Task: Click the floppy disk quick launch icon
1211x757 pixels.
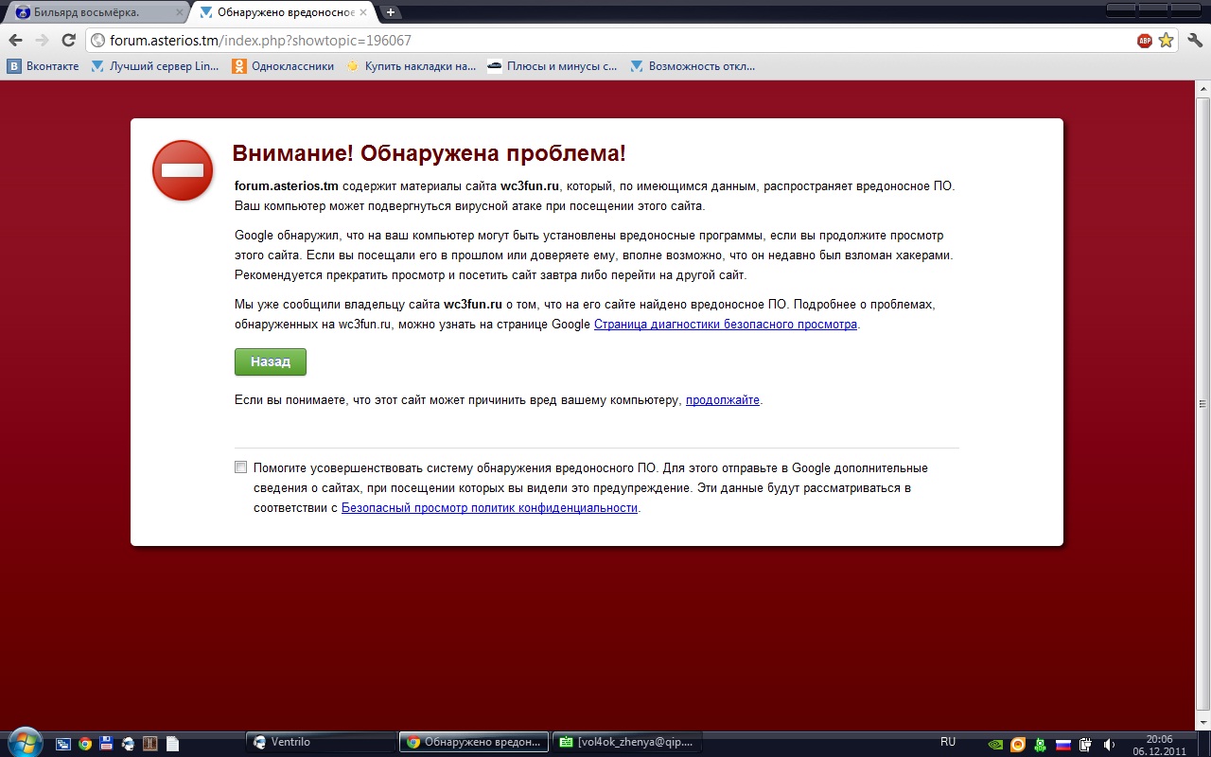Action: [107, 743]
